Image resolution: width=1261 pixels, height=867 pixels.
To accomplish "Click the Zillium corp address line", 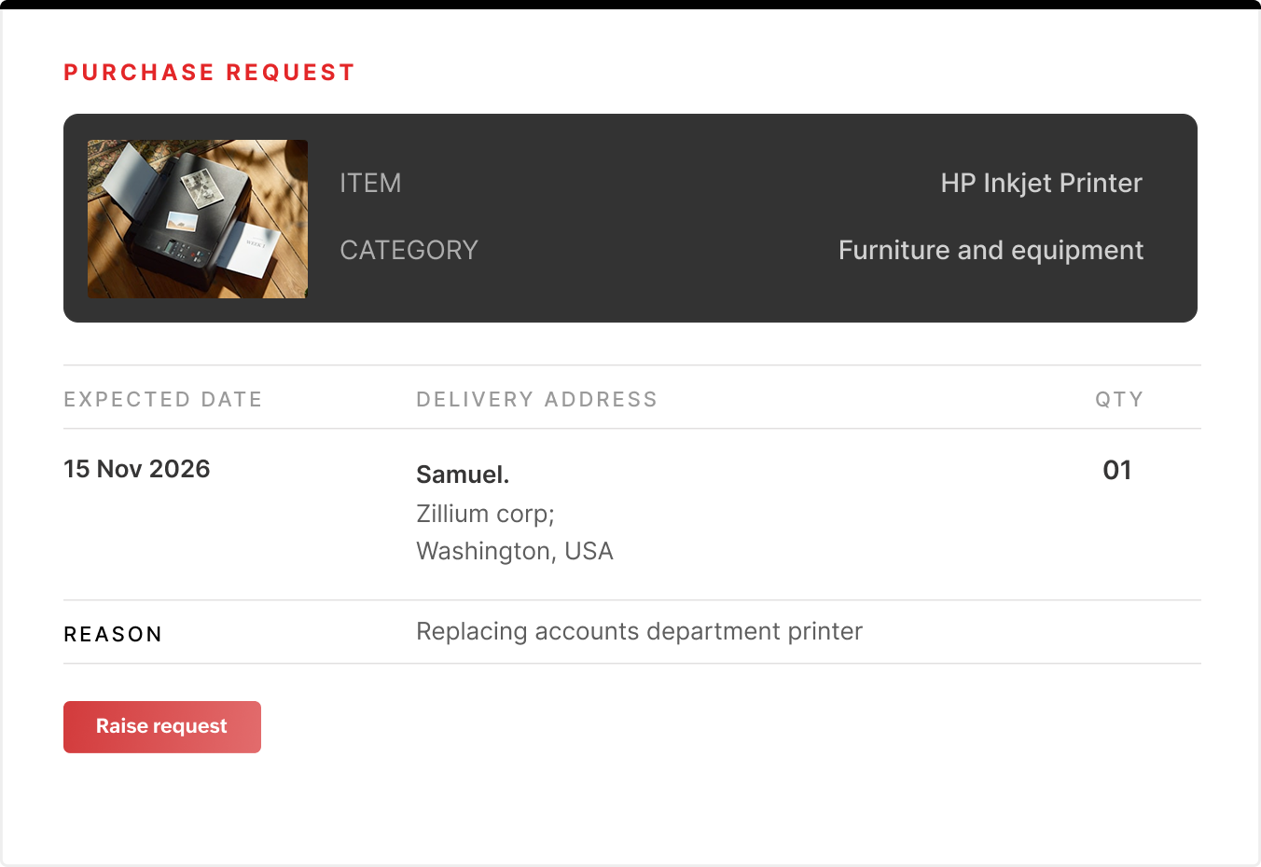I will point(485,514).
